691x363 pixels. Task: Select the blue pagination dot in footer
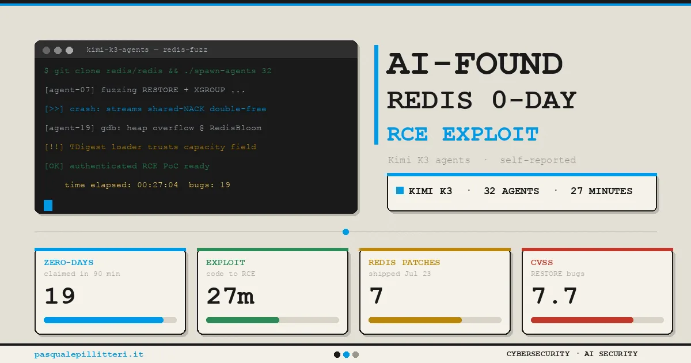[346, 354]
